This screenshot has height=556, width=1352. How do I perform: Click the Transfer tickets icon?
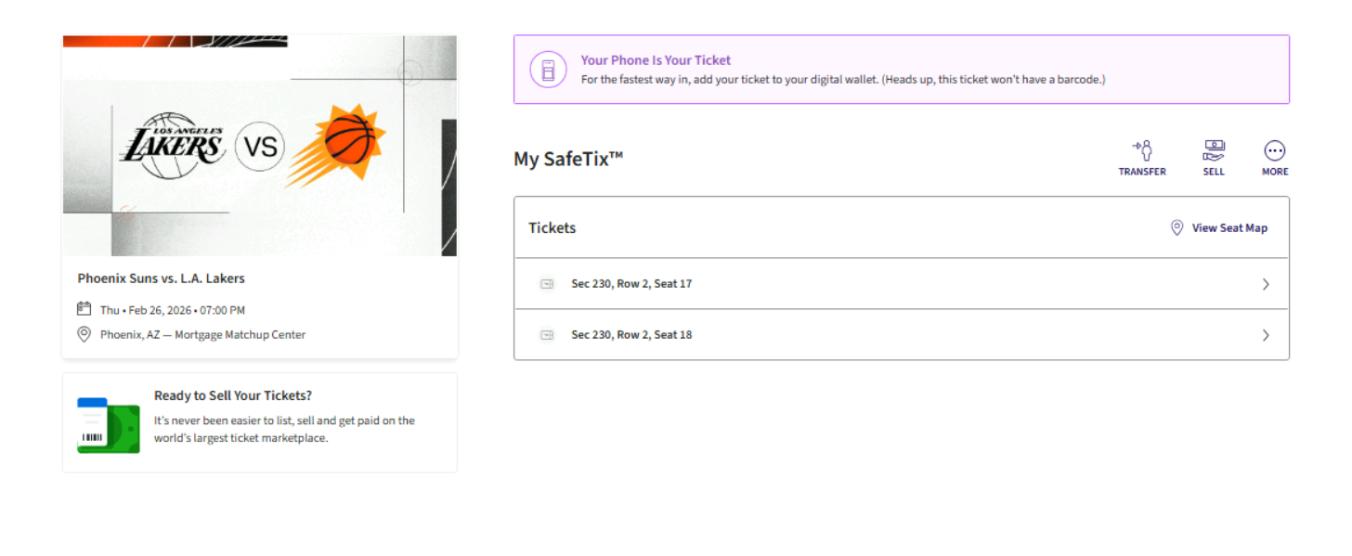pos(1142,150)
